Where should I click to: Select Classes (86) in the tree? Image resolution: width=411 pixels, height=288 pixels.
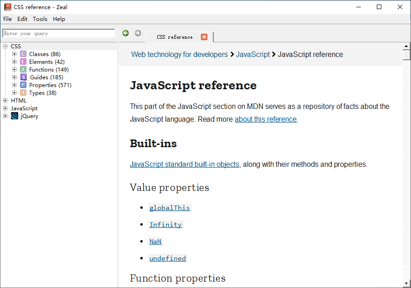45,54
